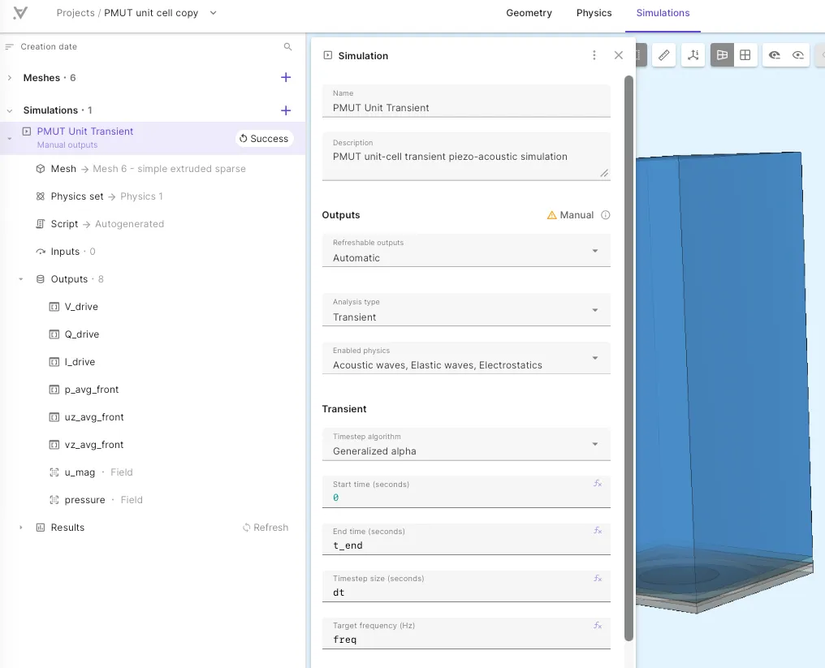Open the Analysis type dropdown

pos(466,310)
